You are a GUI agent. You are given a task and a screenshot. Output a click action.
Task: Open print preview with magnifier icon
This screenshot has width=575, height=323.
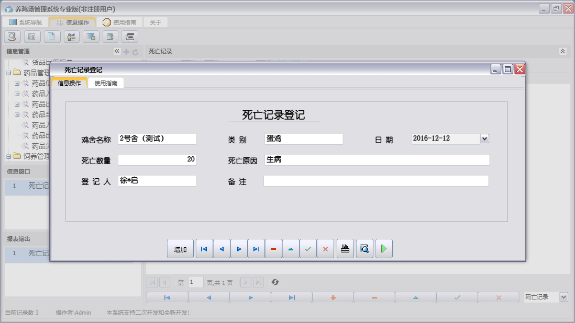(364, 249)
